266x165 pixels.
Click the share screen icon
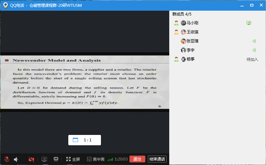coord(44,159)
